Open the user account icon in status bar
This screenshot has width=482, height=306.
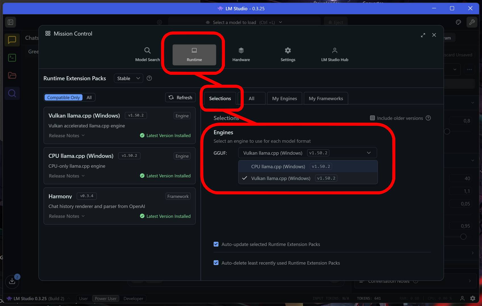pyautogui.click(x=462, y=298)
